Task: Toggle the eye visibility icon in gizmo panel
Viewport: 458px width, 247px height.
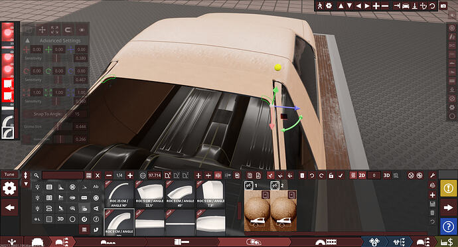Action: [82, 30]
